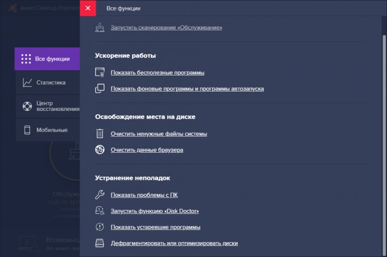Click the outdated programs alert icon
The height and width of the screenshot is (257, 387).
point(100,227)
